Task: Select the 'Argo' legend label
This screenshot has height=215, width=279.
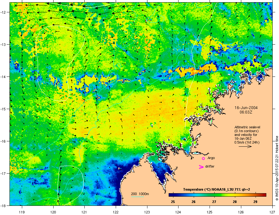Action: 211,158
